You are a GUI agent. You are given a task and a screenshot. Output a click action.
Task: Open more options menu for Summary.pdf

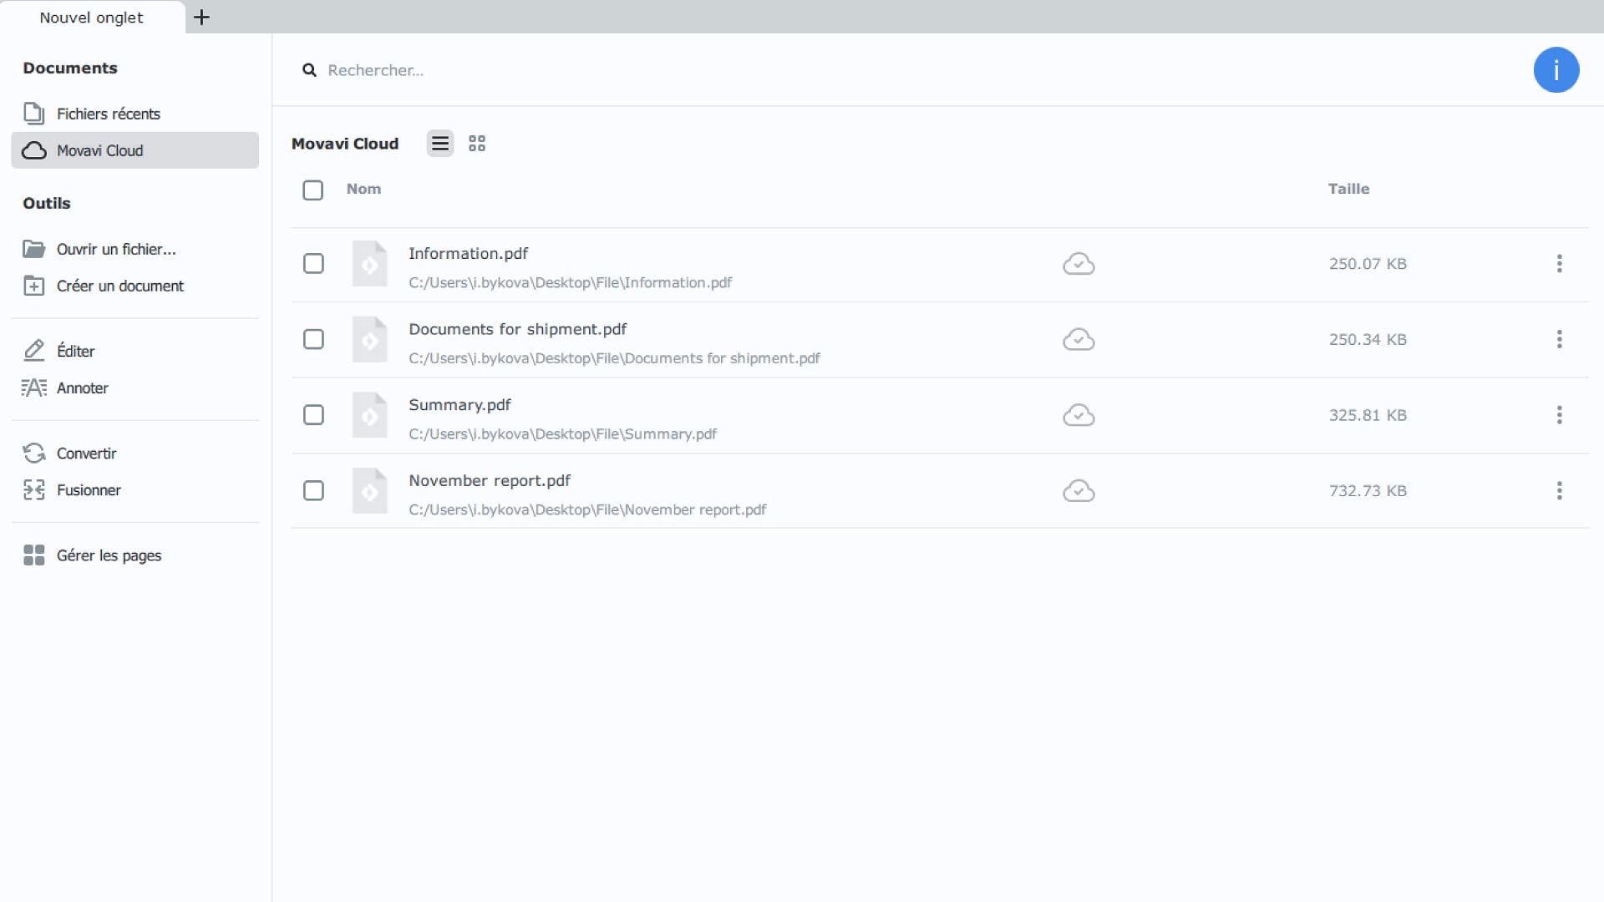coord(1559,415)
